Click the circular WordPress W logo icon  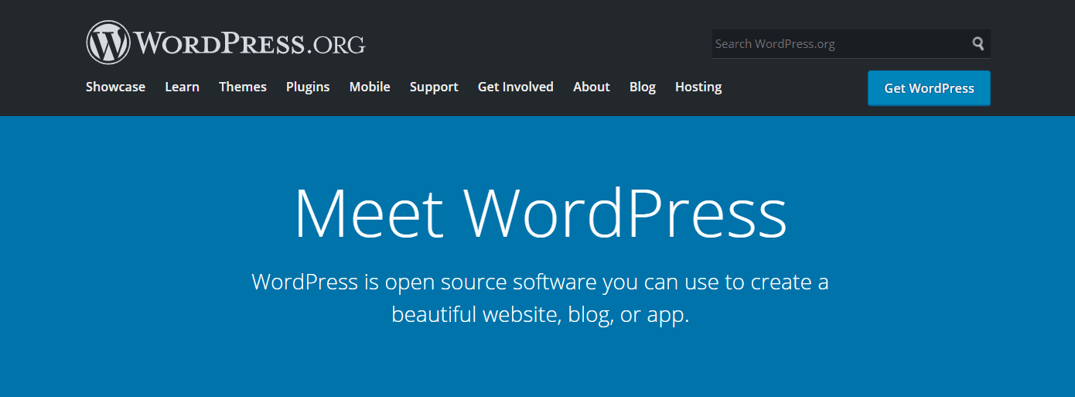108,43
